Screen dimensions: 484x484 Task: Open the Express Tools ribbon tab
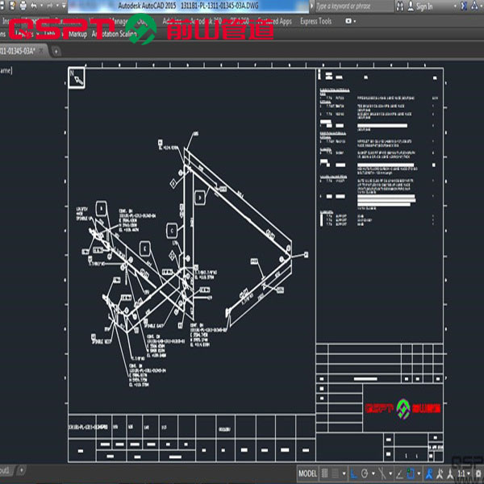pyautogui.click(x=315, y=21)
